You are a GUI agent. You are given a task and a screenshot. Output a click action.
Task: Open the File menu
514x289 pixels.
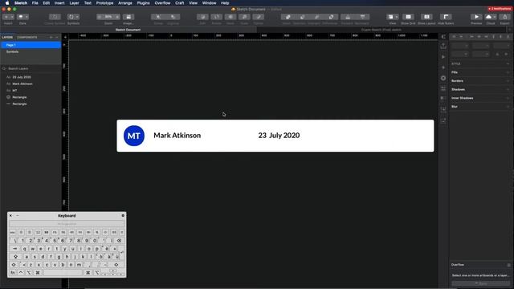[35, 3]
